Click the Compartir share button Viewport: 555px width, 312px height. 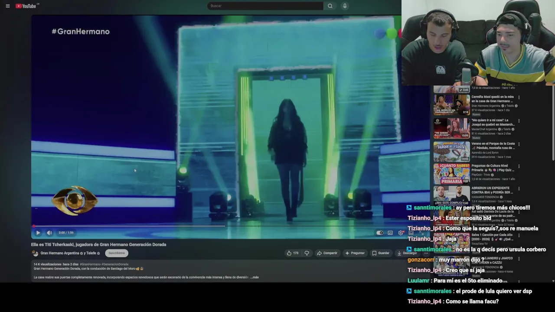click(327, 253)
